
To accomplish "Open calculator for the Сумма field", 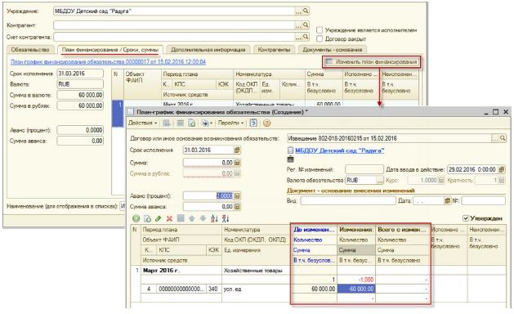I will (237, 163).
